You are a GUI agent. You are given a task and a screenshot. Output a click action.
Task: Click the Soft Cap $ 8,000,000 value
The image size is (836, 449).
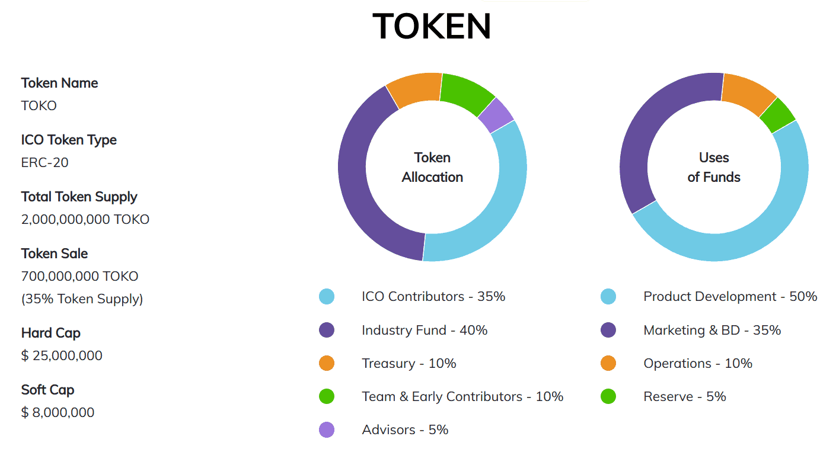[58, 412]
